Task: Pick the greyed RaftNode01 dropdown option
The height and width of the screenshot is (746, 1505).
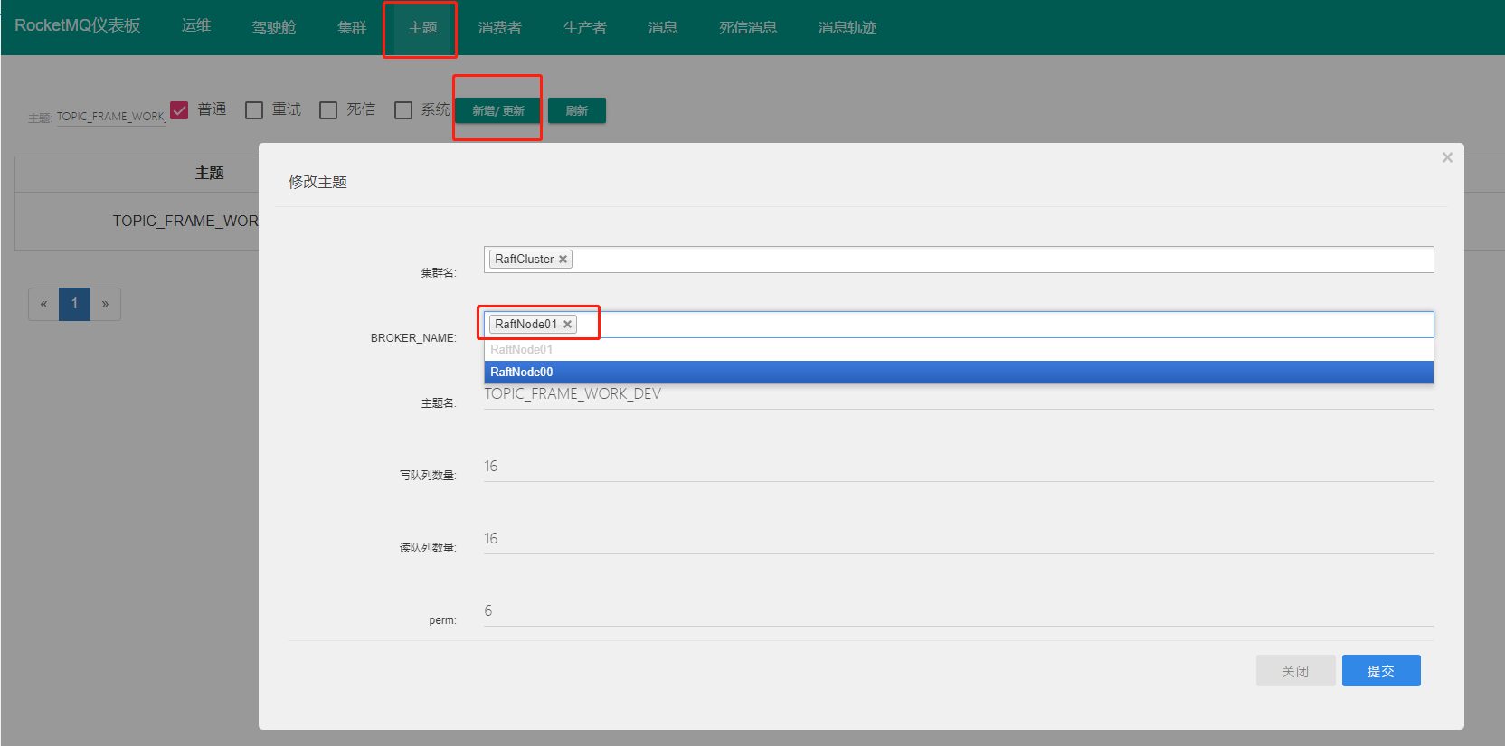Action: [959, 349]
